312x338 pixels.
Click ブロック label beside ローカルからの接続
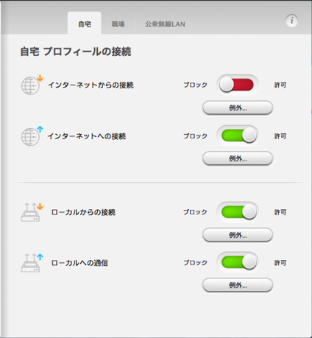tap(195, 212)
